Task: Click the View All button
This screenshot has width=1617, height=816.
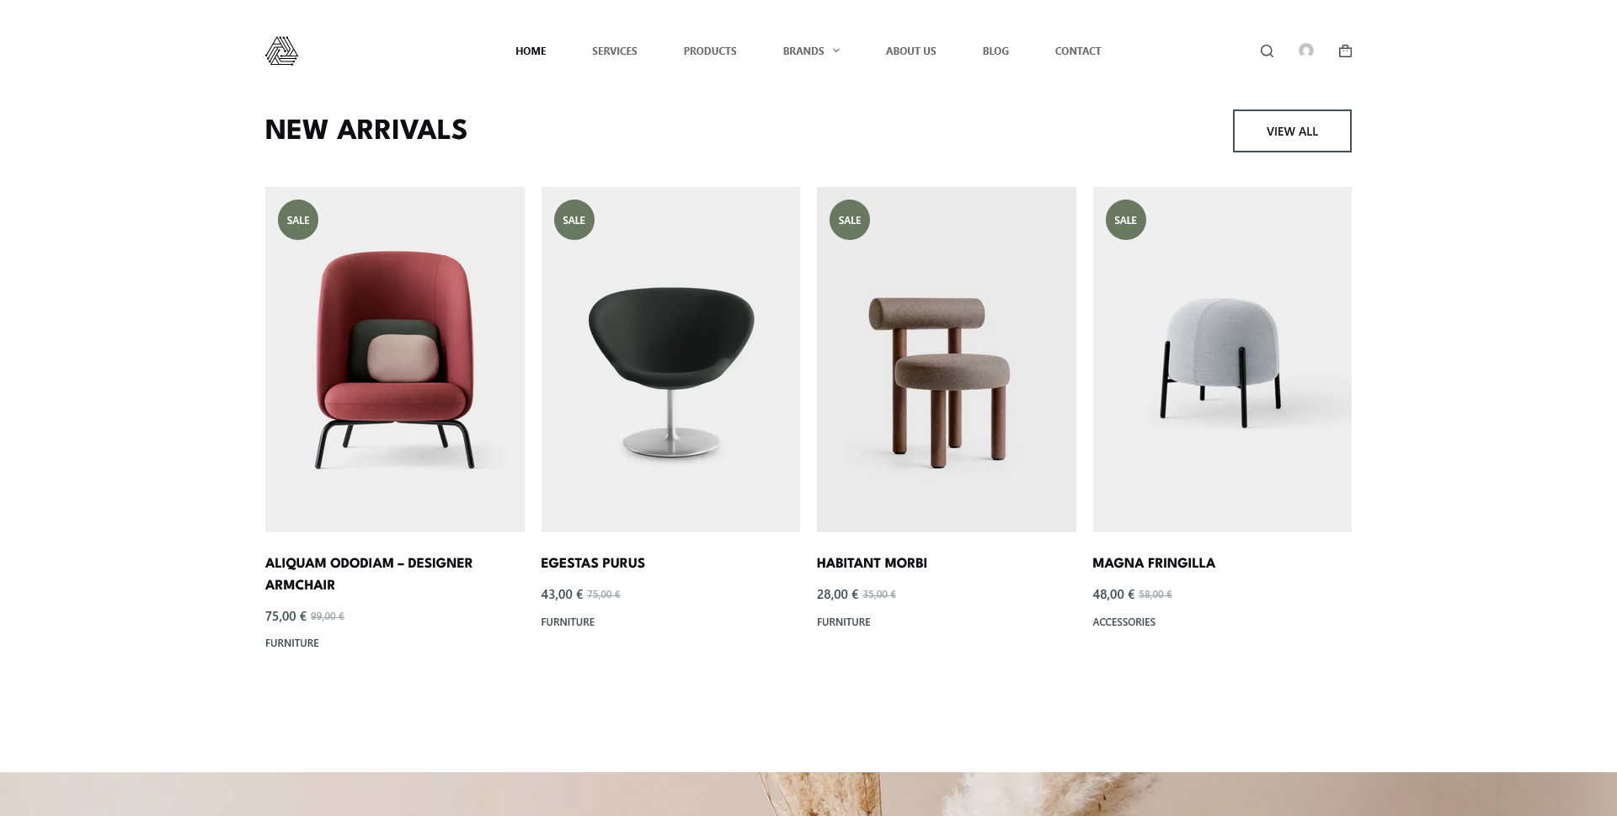Action: (x=1292, y=131)
